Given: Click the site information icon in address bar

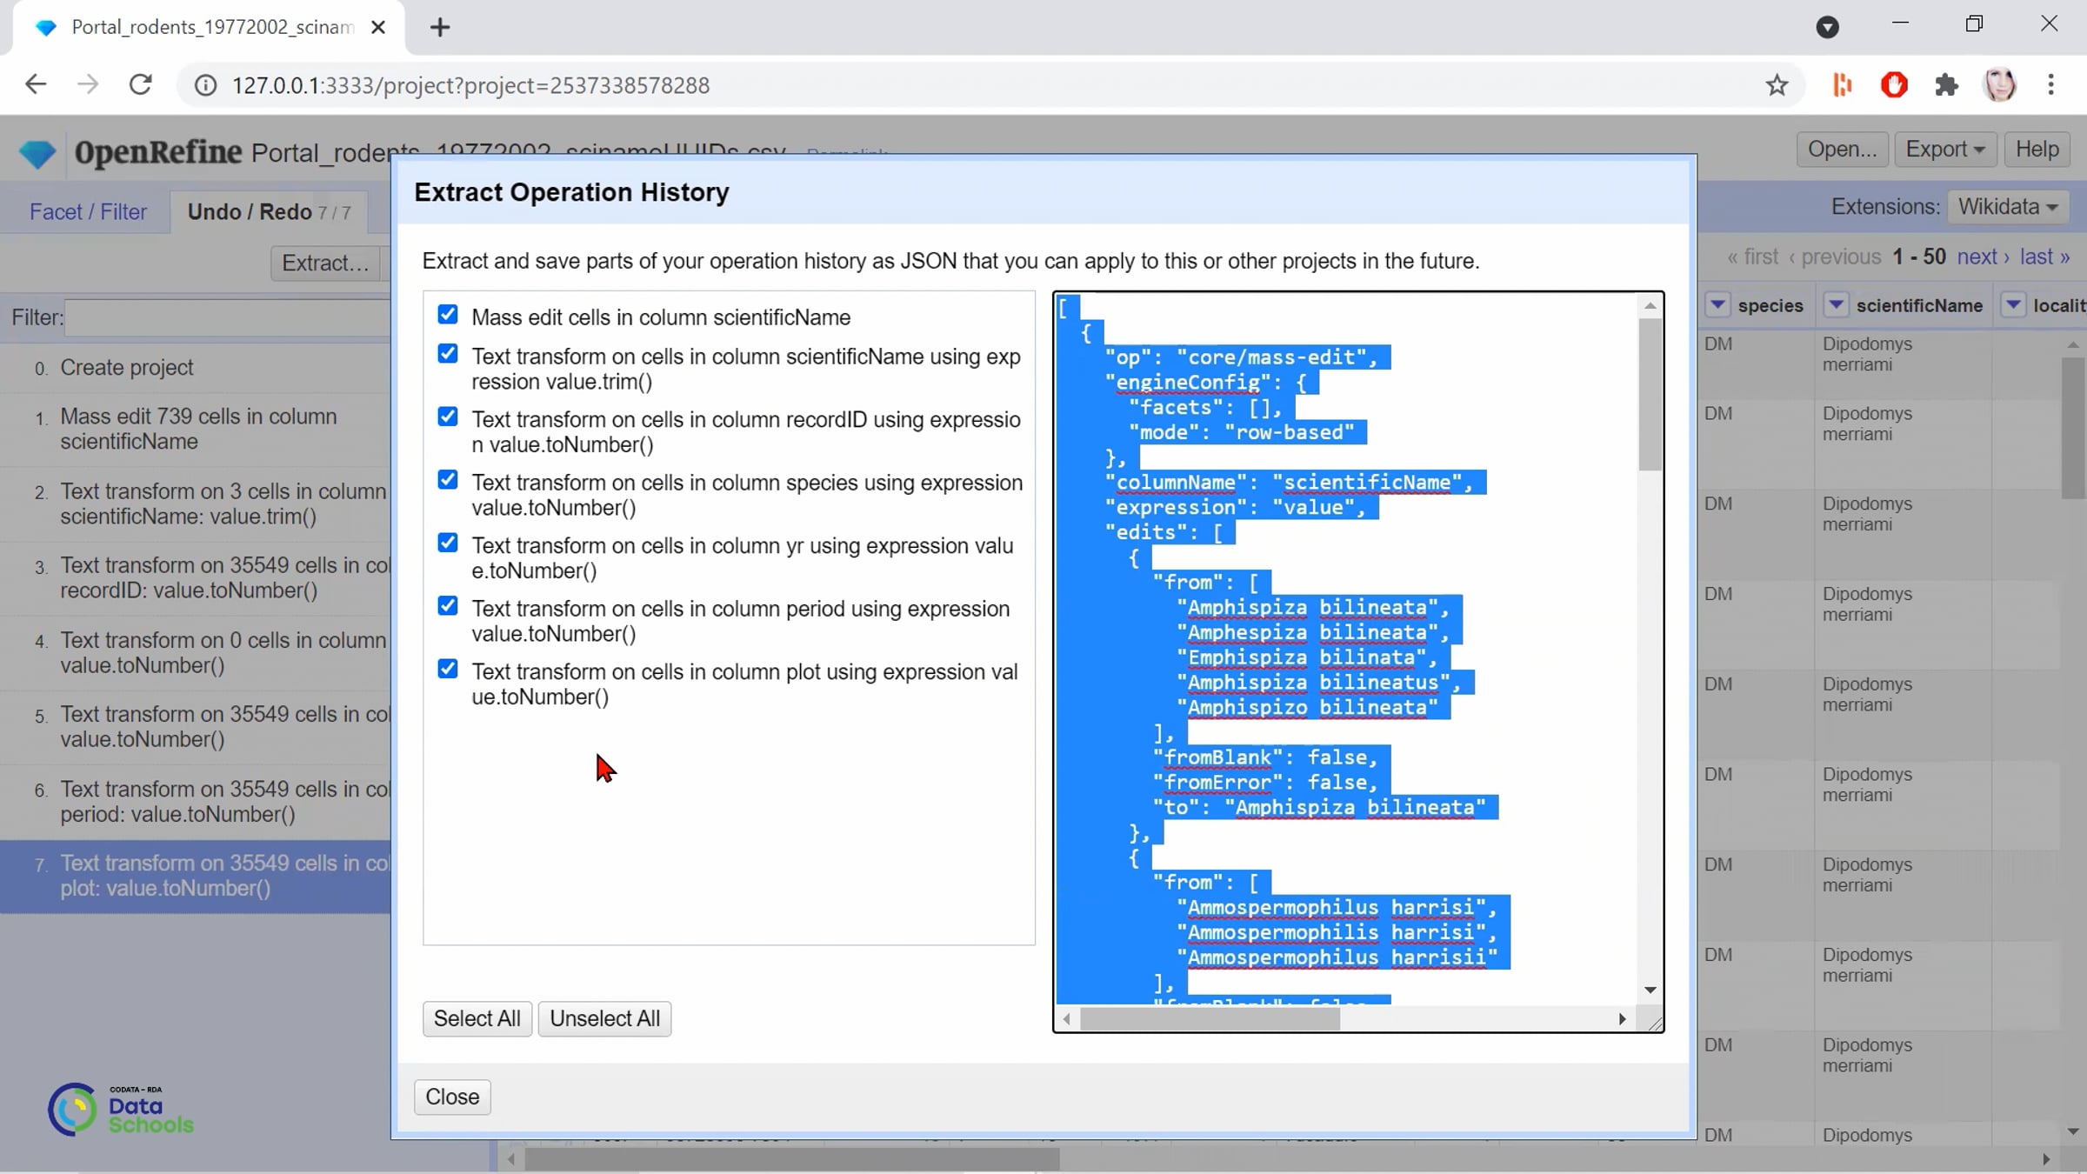Looking at the screenshot, I should [205, 85].
